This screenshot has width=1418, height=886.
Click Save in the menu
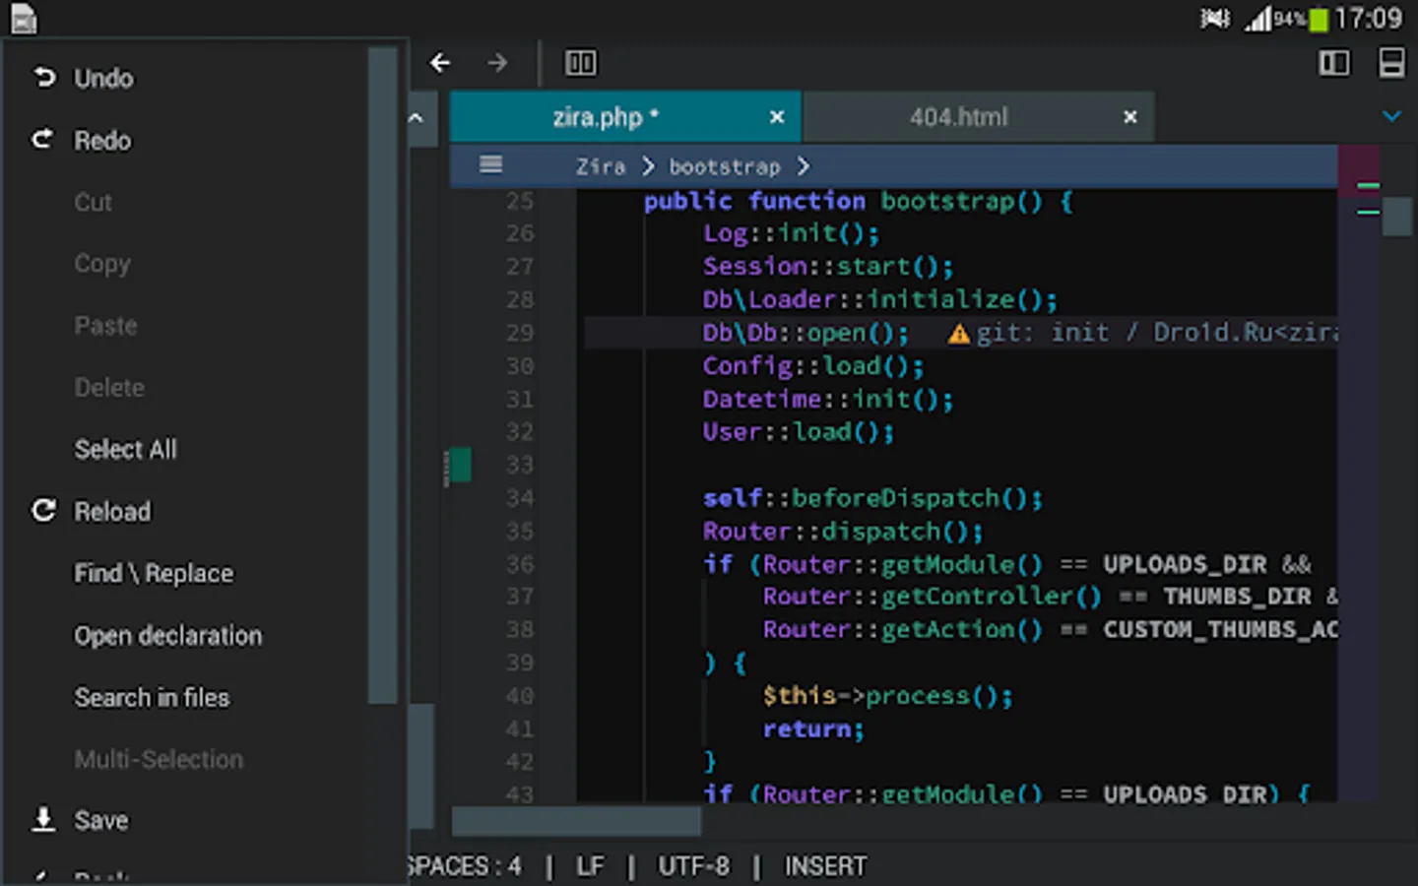100,820
